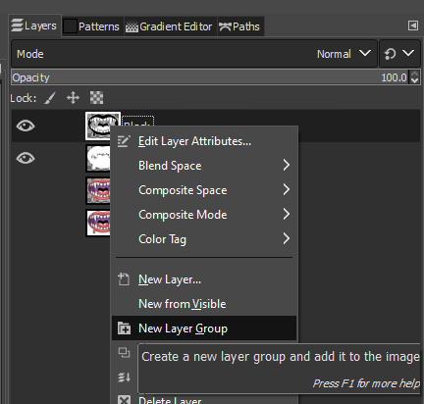
Task: Click the Edit Layer Attributes pencil icon
Action: point(124,141)
